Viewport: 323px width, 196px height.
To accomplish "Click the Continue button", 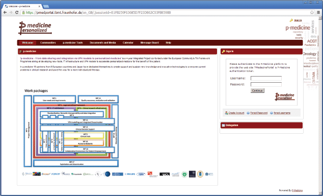I will point(257,90).
